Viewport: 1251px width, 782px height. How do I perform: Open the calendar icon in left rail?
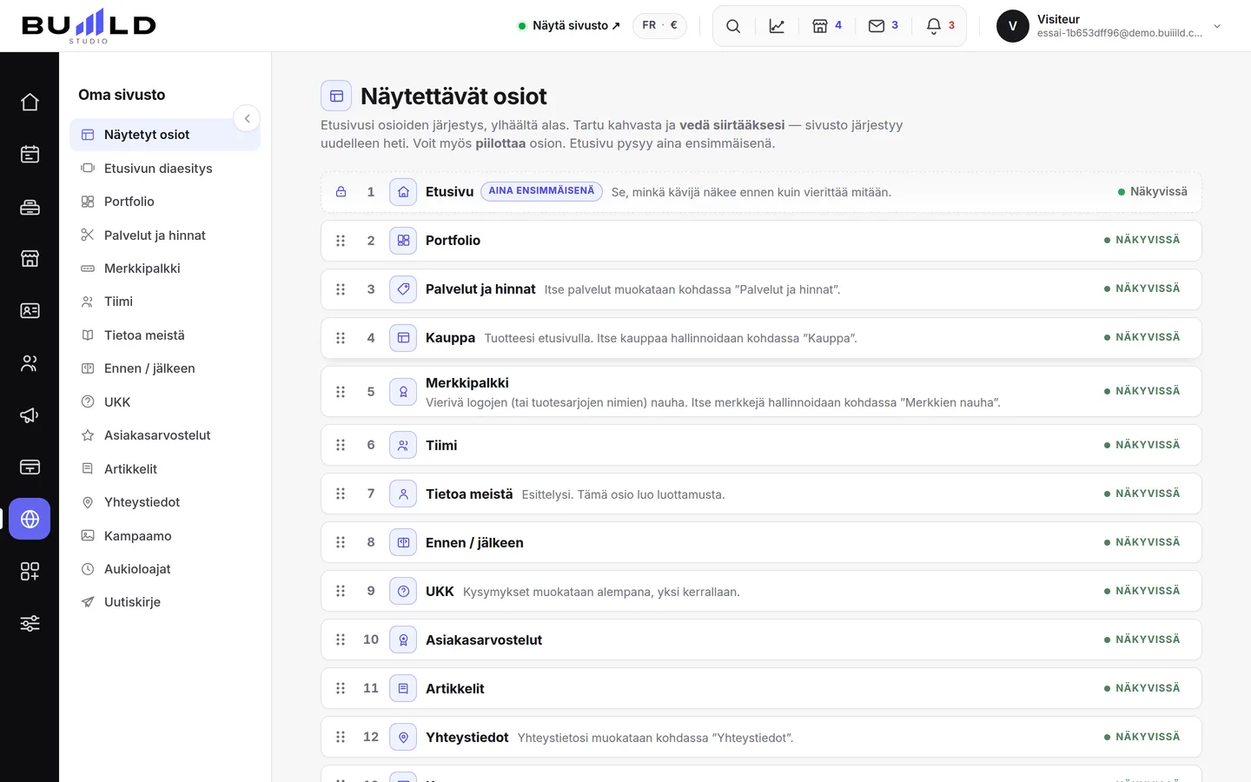[x=30, y=155]
